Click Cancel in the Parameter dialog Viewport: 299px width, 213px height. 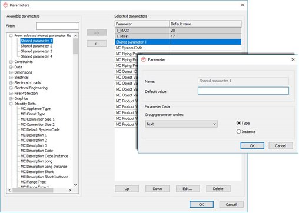coord(281,146)
